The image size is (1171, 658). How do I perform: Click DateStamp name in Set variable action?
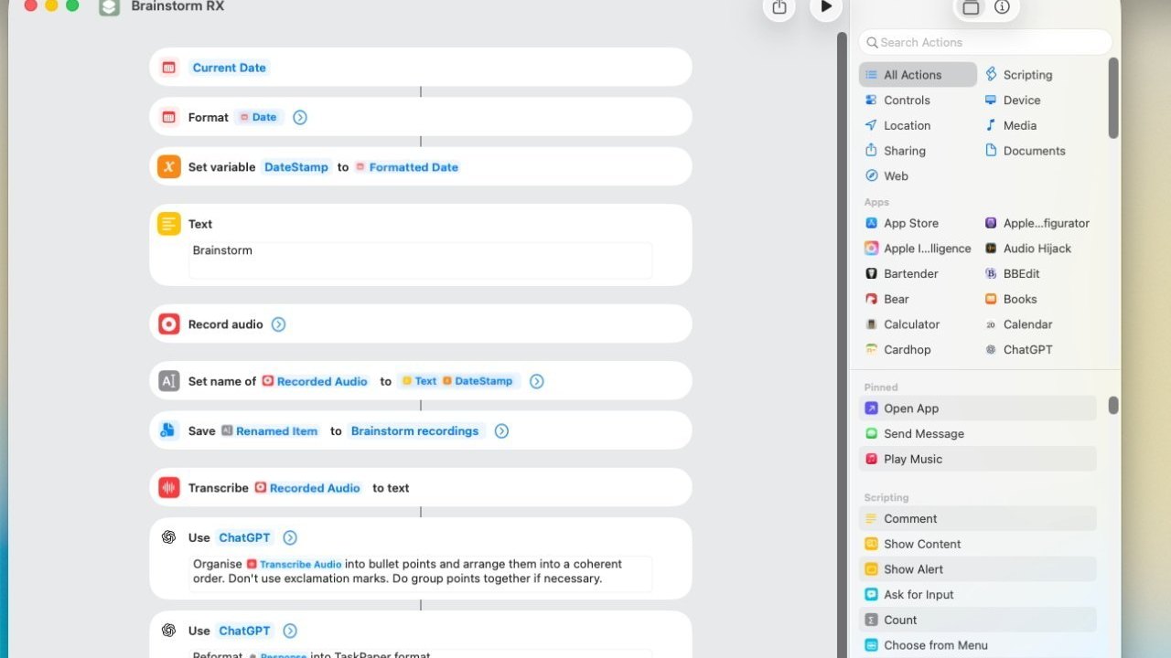pyautogui.click(x=295, y=167)
